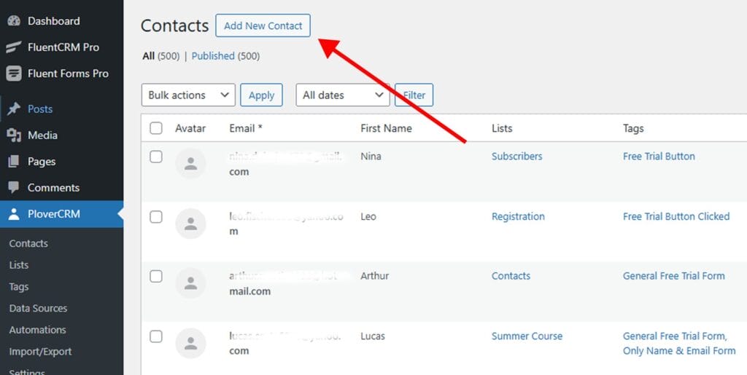Viewport: 747px width, 375px height.
Task: Open the Bulk actions dropdown
Action: click(187, 95)
